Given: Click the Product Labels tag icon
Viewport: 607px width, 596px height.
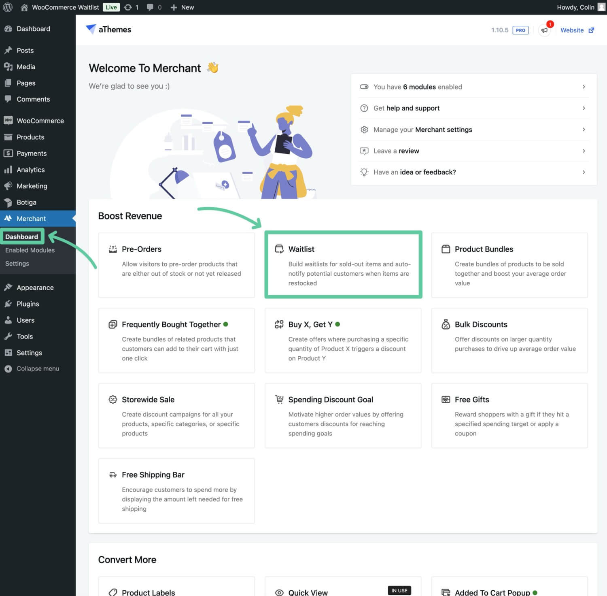Looking at the screenshot, I should (x=113, y=593).
